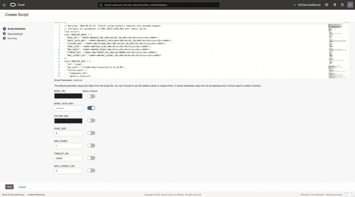The image size is (355, 197).
Task: Open the user profile avatar menu
Action: [x=350, y=5]
